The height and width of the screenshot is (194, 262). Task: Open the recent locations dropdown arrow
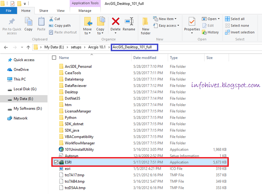click(x=22, y=47)
